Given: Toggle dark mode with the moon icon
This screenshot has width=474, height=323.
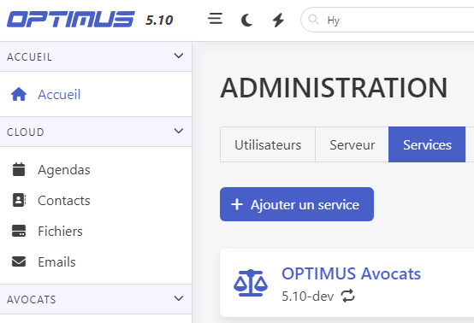Looking at the screenshot, I should [x=246, y=21].
